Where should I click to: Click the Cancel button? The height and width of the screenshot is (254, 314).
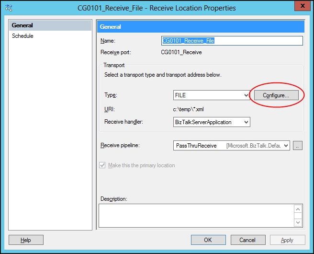248,240
